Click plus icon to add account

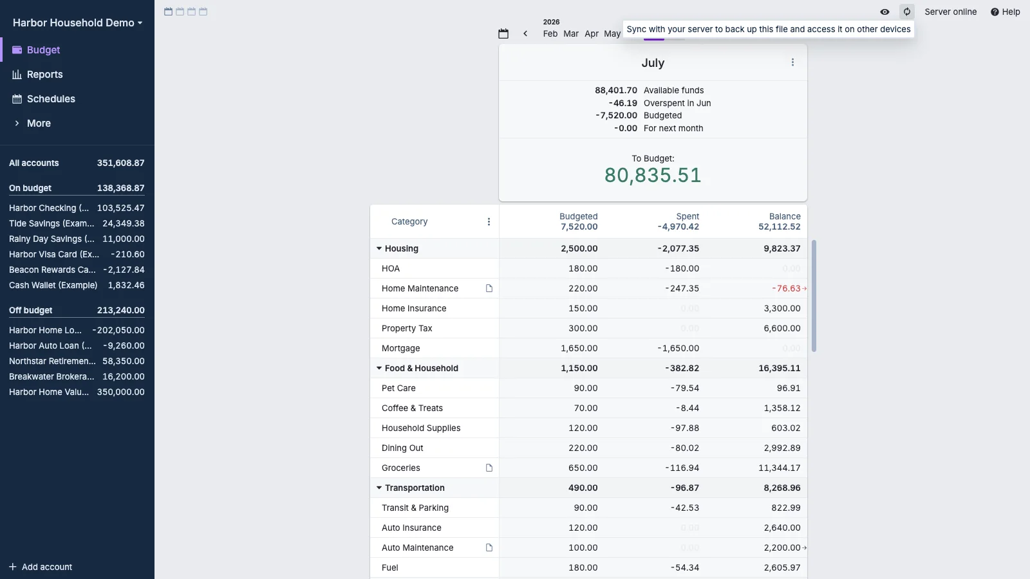pyautogui.click(x=12, y=567)
